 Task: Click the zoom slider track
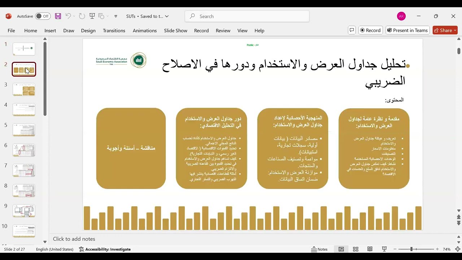click(x=417, y=249)
